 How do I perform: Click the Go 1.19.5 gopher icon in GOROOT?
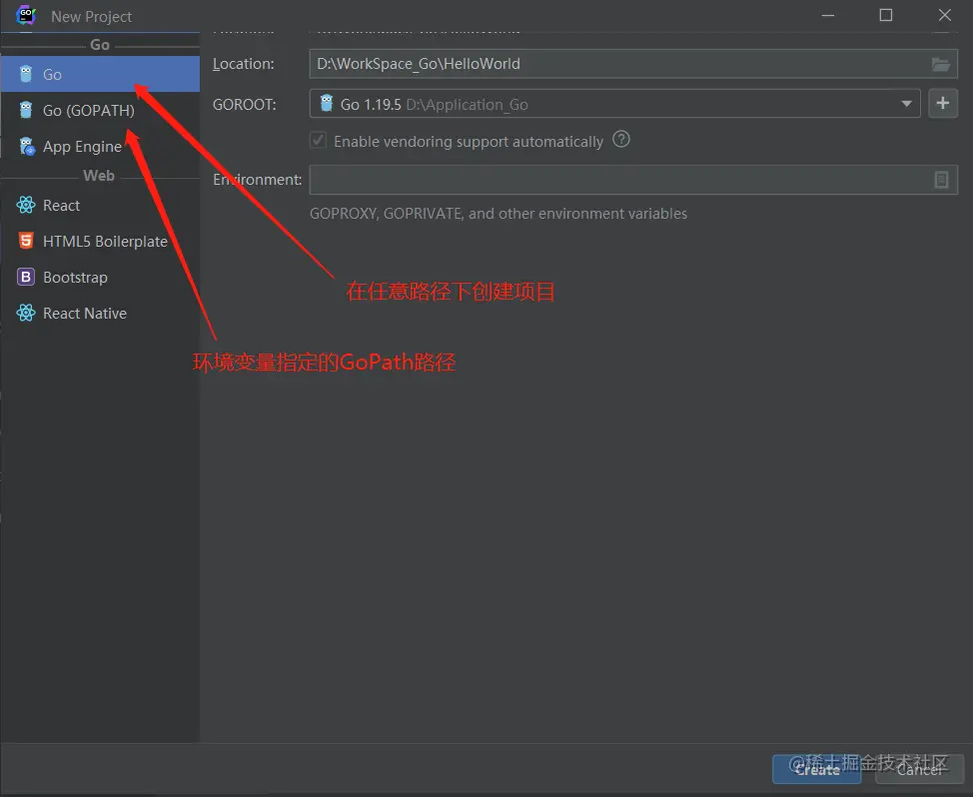point(327,104)
